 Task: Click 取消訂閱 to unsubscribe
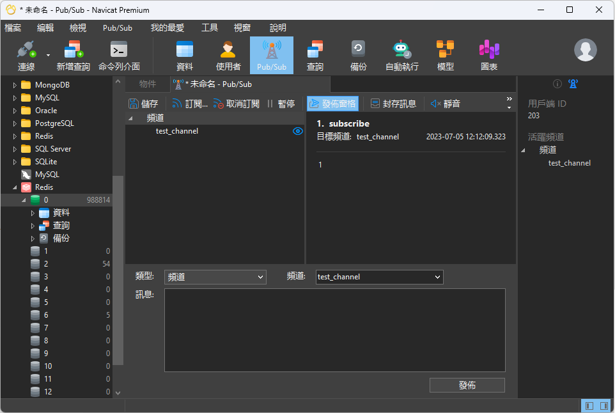(x=242, y=103)
